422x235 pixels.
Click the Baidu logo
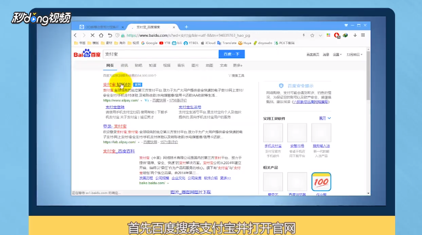click(x=87, y=53)
